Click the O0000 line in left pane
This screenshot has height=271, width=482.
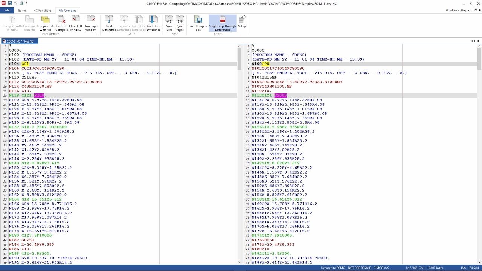pyautogui.click(x=15, y=50)
